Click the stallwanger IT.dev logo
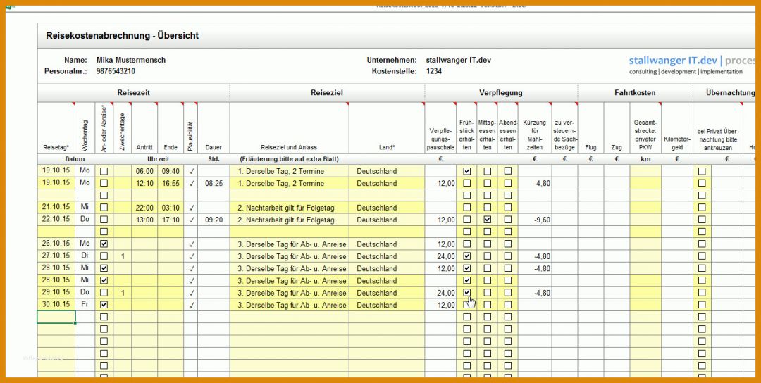 point(692,65)
